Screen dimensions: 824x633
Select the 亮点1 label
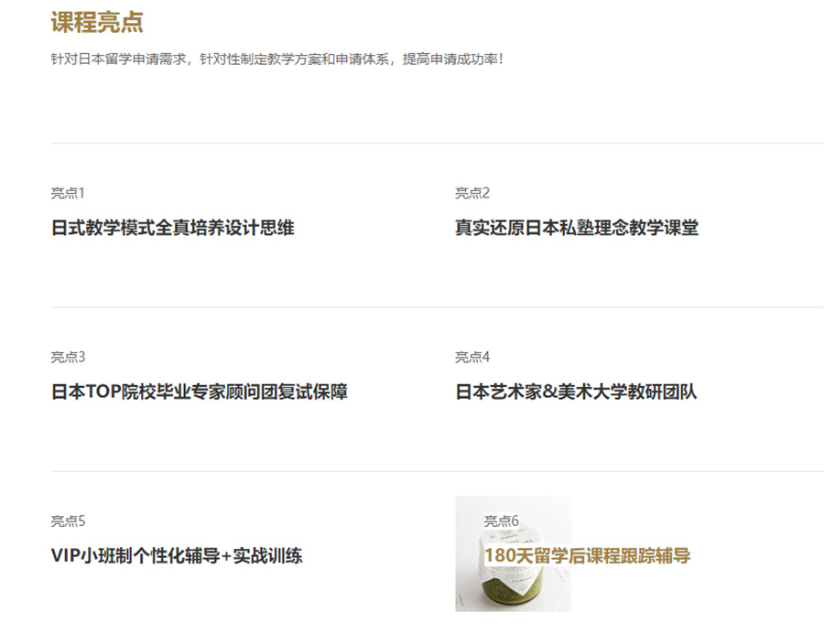(x=68, y=193)
